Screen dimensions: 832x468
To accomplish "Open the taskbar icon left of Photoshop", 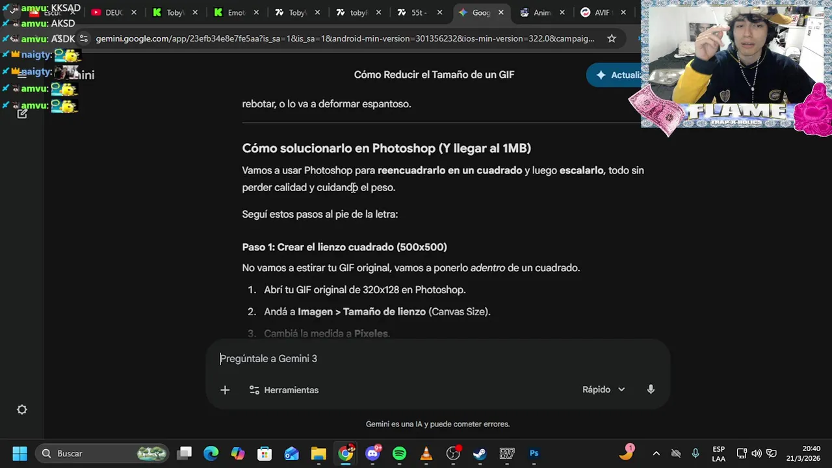I will click(x=507, y=453).
